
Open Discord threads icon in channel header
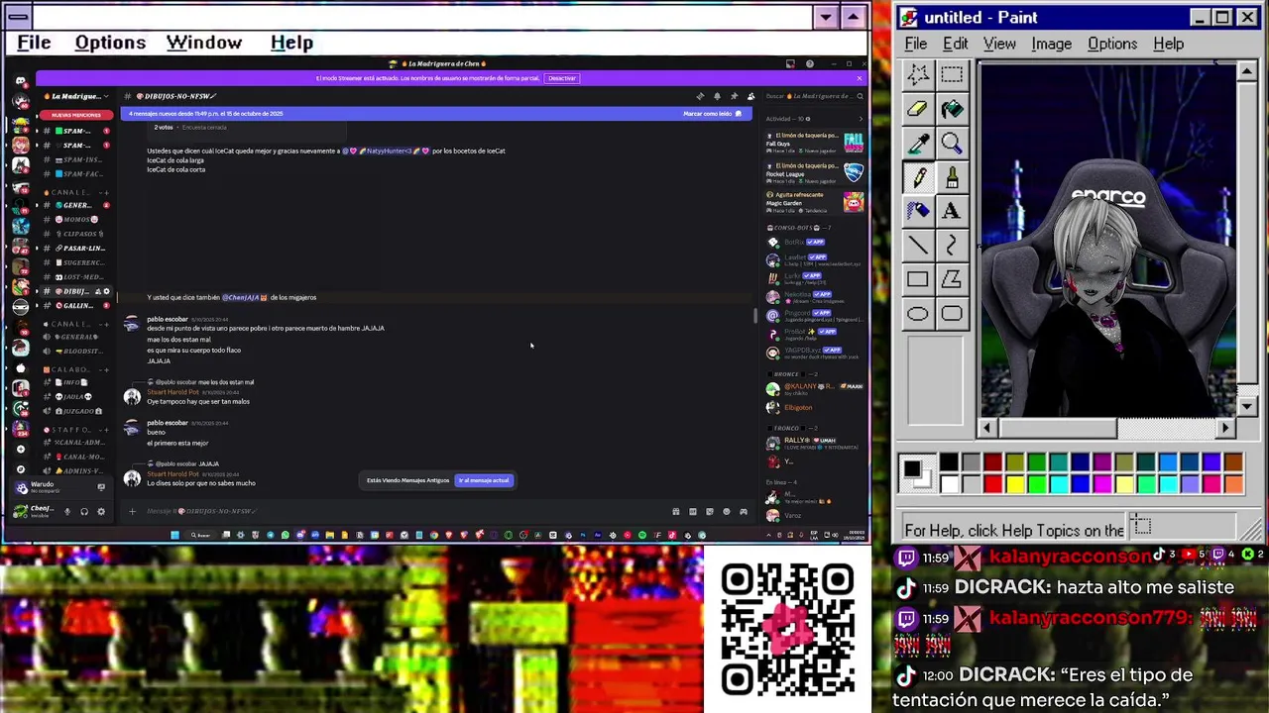[x=700, y=96]
